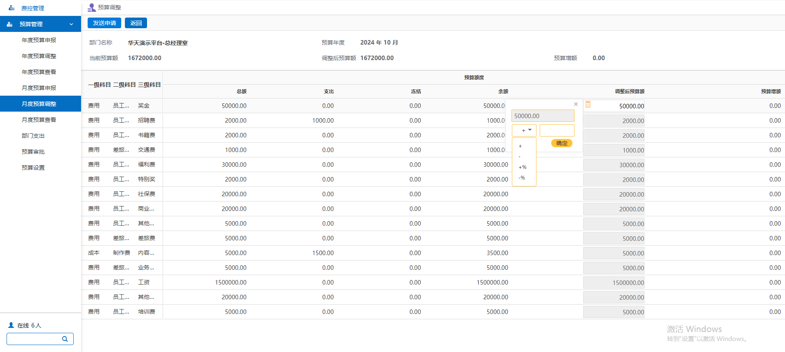
Task: Click the 预算调整 page header icon
Action: pos(92,8)
